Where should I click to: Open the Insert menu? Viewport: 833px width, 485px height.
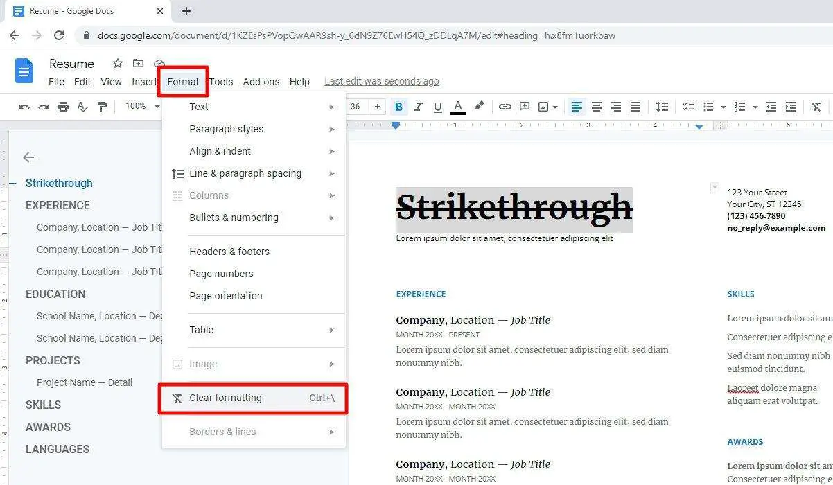[144, 82]
